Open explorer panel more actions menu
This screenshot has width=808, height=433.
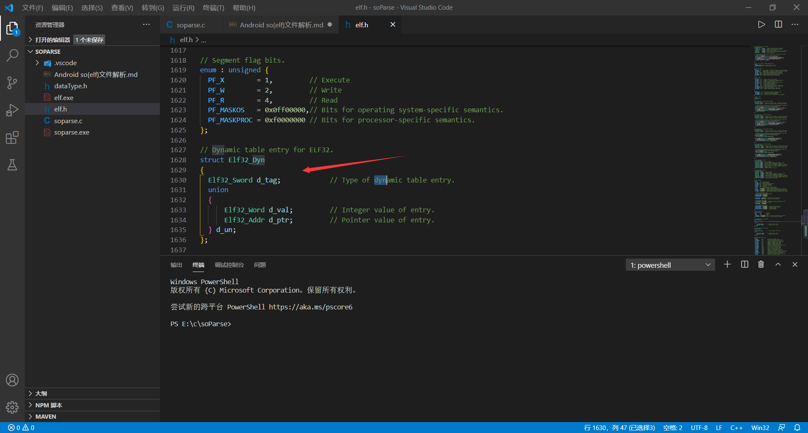146,25
